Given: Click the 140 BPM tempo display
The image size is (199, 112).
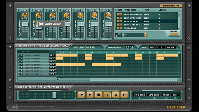Looking at the screenshot, I should point(171,47).
